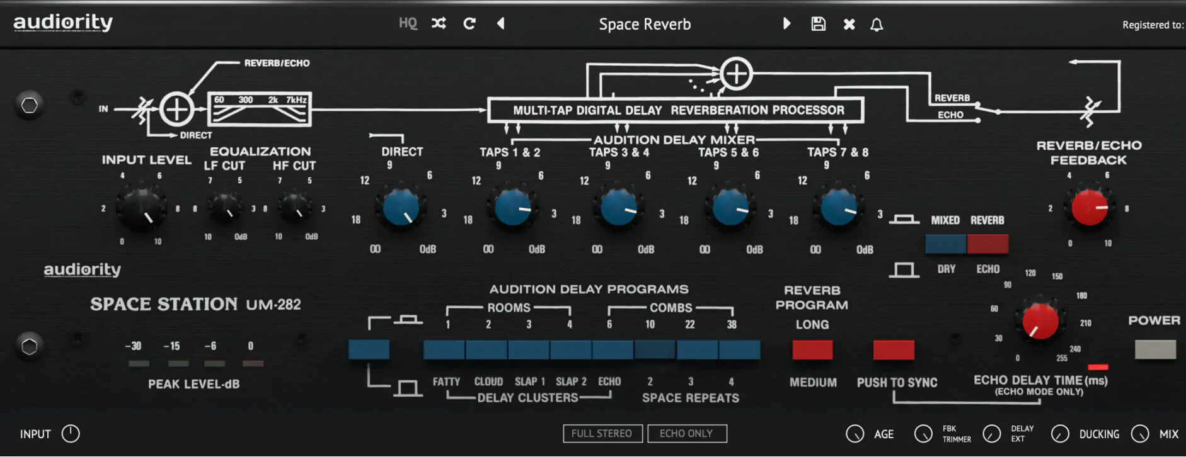Click the notifications bell icon
The height and width of the screenshot is (457, 1186).
point(877,25)
